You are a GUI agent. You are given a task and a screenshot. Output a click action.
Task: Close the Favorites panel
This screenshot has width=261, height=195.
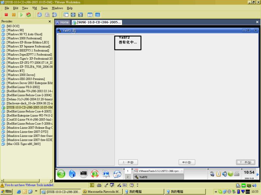[x=50, y=21]
